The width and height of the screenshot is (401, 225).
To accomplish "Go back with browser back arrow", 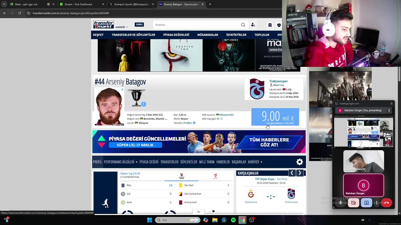I will (x=4, y=13).
